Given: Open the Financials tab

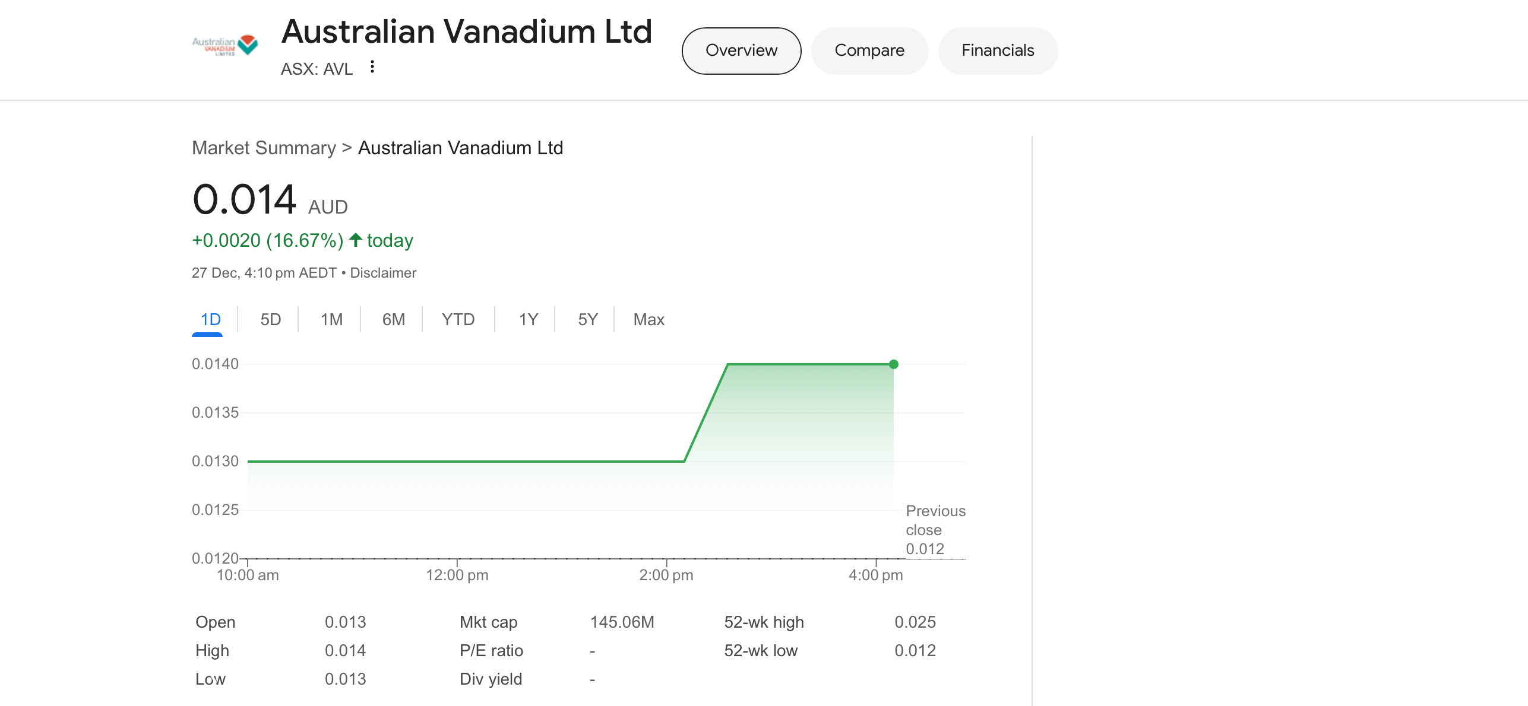Looking at the screenshot, I should (x=998, y=50).
